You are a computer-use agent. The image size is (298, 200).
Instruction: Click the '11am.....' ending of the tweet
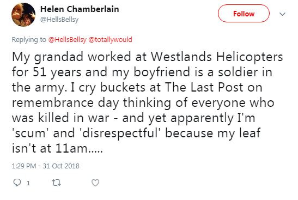(x=79, y=148)
